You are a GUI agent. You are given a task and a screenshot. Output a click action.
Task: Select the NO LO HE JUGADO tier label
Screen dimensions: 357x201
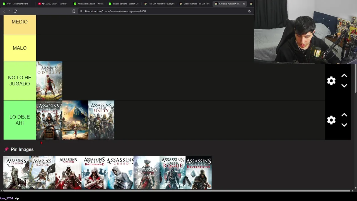click(20, 81)
